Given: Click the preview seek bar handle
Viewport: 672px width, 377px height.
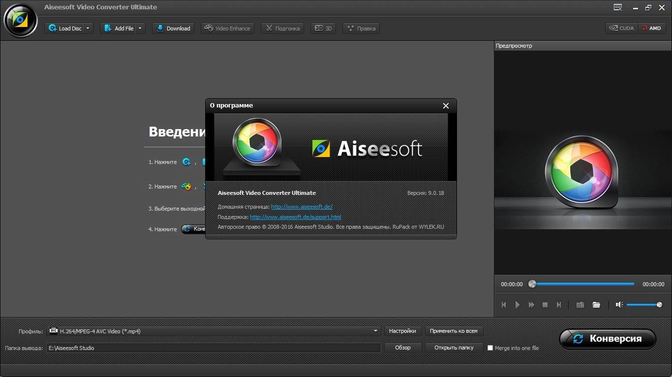Looking at the screenshot, I should (532, 284).
